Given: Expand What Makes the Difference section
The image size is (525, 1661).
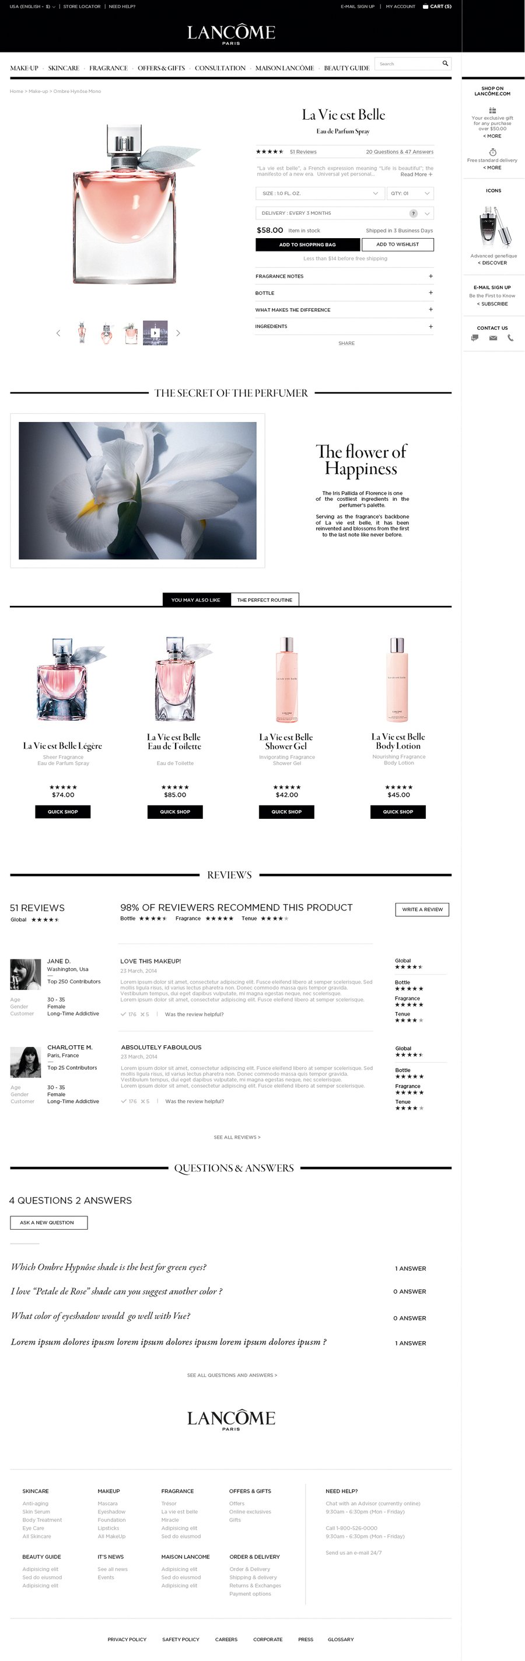Looking at the screenshot, I should (344, 309).
